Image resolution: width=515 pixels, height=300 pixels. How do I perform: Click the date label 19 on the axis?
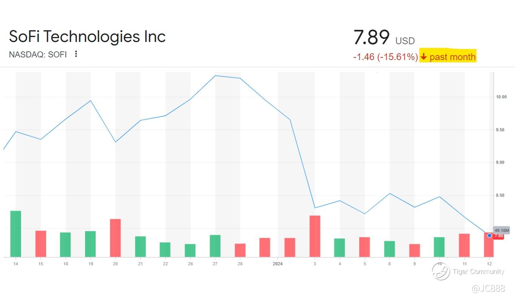coord(91,264)
